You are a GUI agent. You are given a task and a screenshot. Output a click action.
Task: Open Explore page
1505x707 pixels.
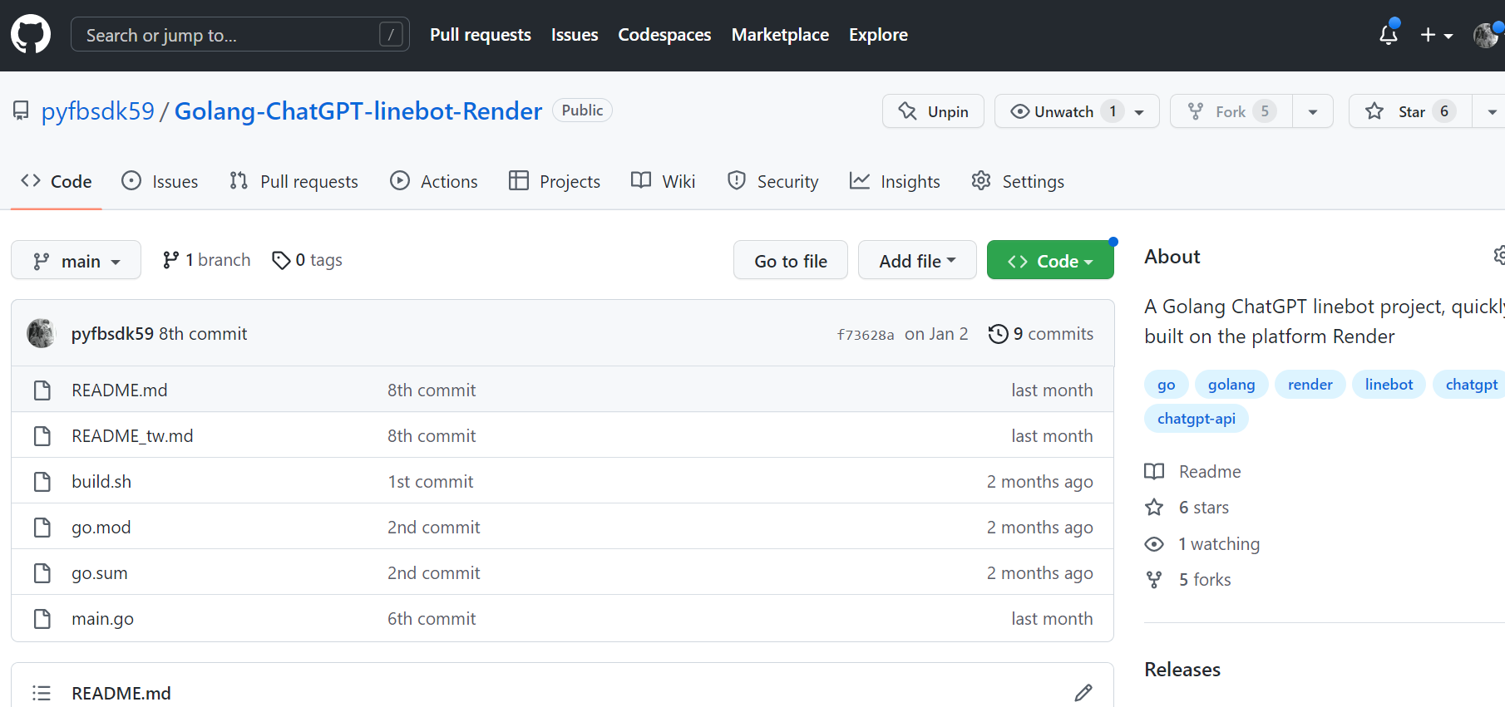pyautogui.click(x=878, y=35)
